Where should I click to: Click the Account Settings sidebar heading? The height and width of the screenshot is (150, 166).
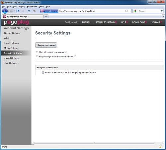pyautogui.click(x=16, y=28)
